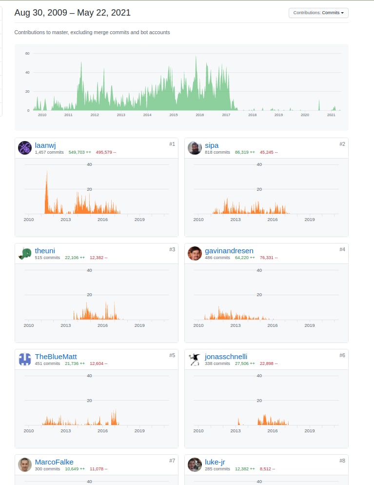Open the Contributions: Commits dropdown
Viewport: 374px width, 485px height.
tap(318, 13)
